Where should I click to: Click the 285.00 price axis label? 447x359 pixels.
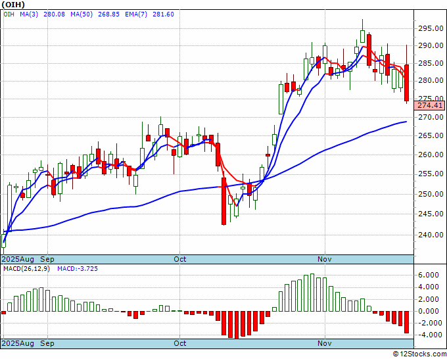[x=431, y=63]
